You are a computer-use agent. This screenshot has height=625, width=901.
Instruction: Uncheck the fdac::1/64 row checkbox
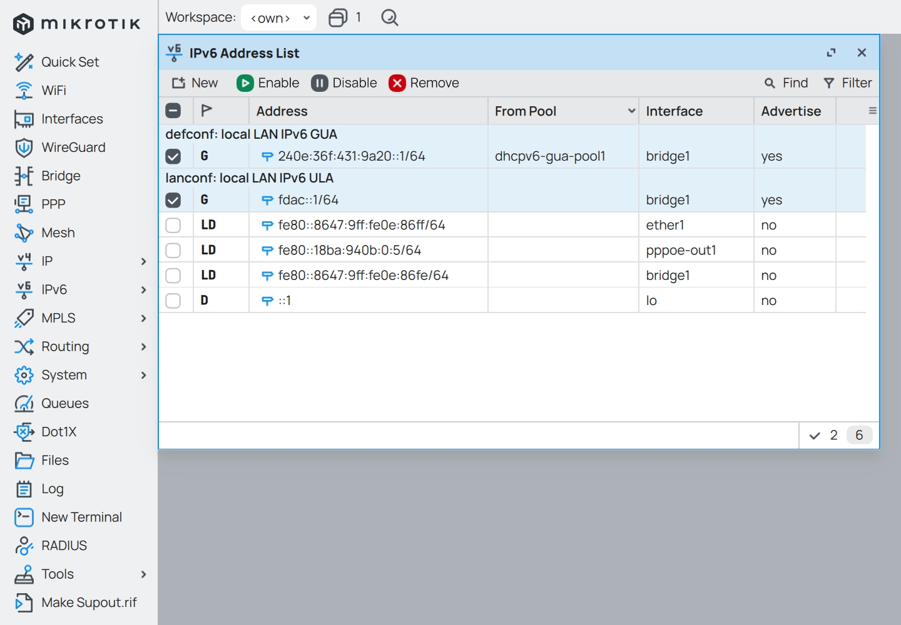point(173,200)
